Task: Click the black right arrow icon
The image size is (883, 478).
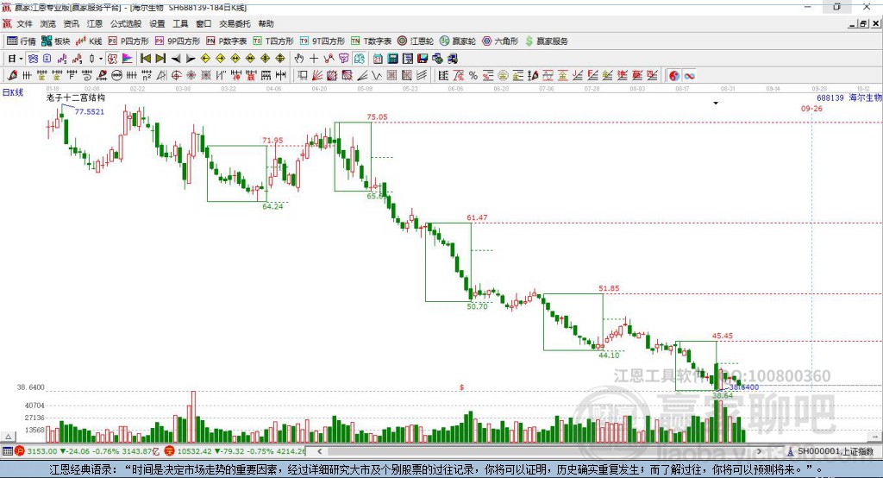Action: 191,59
